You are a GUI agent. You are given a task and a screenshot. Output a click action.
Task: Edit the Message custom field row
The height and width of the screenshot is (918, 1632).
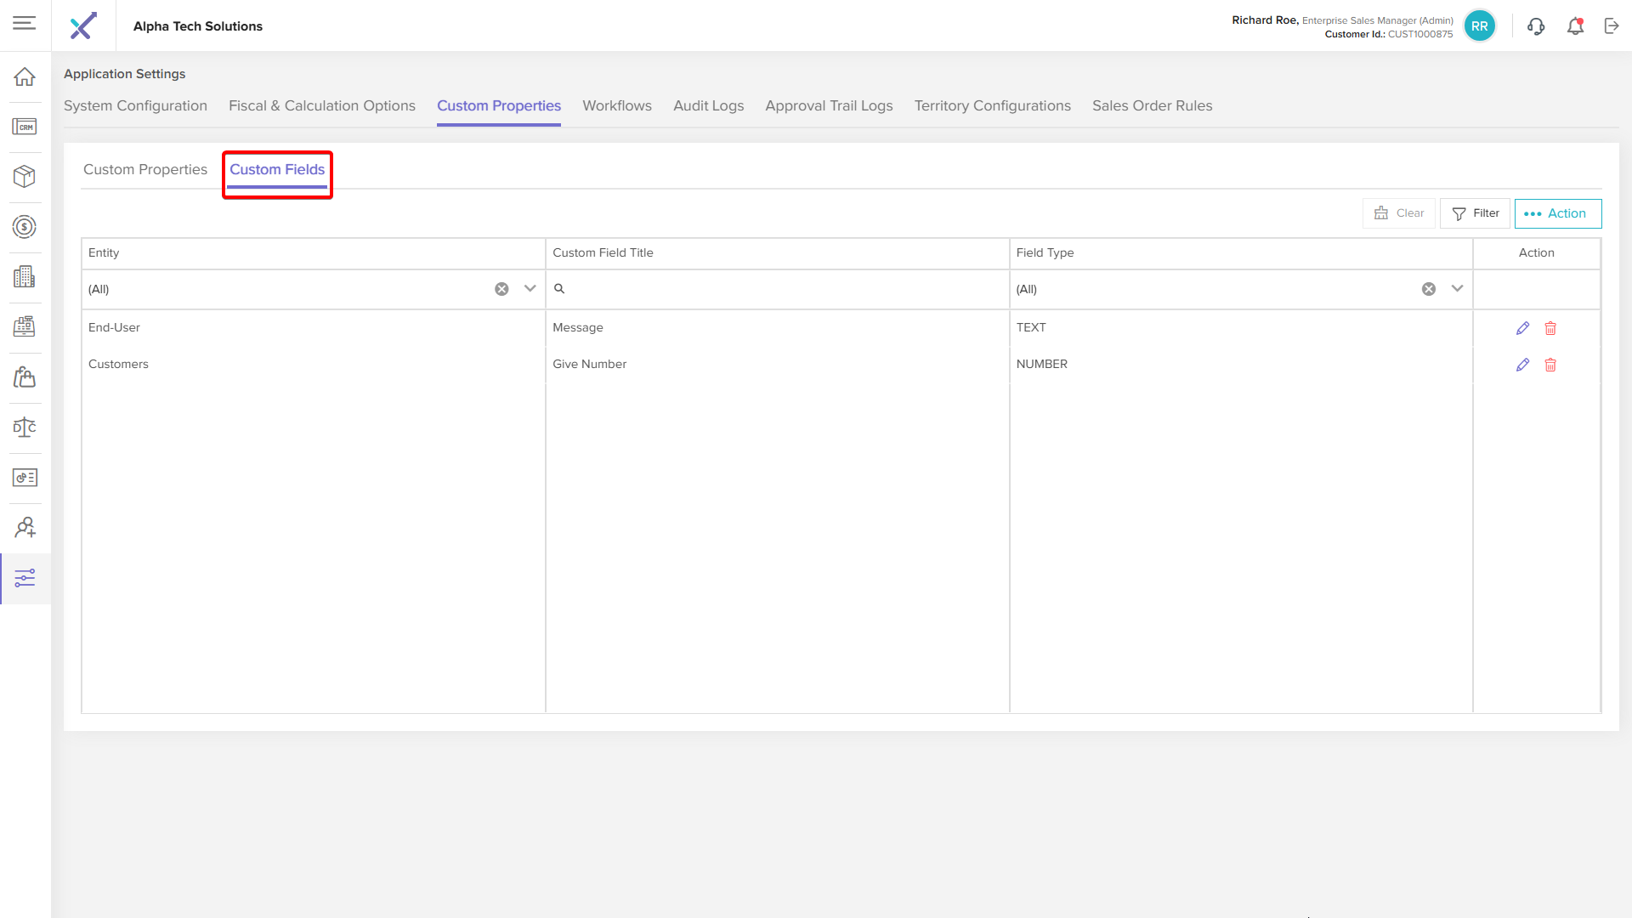click(1522, 328)
